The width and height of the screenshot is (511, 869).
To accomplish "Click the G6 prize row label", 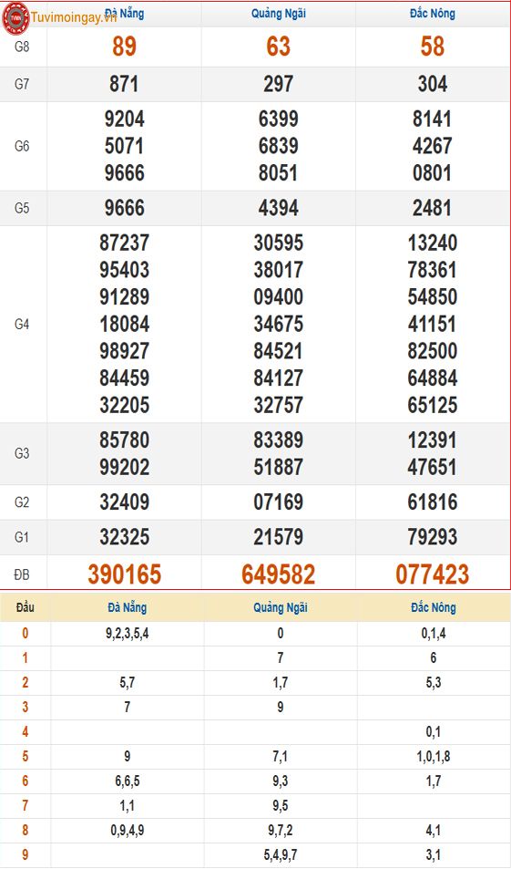I will [x=22, y=146].
